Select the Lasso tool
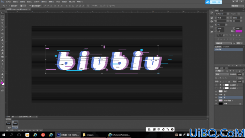 point(2,20)
